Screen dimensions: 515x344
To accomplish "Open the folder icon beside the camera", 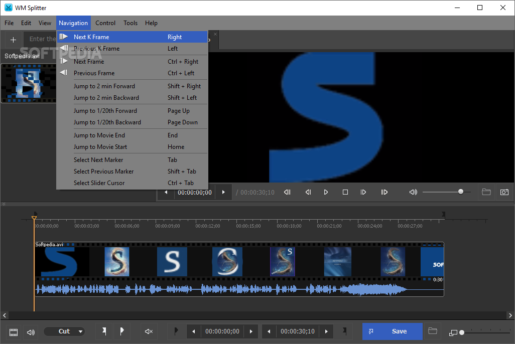I will tap(486, 192).
